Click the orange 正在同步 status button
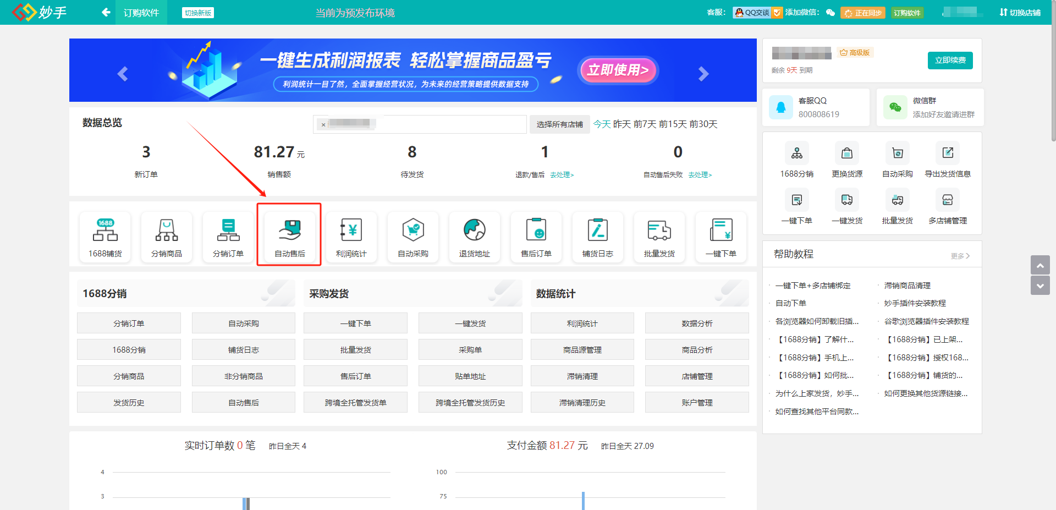The width and height of the screenshot is (1056, 510). tap(863, 13)
